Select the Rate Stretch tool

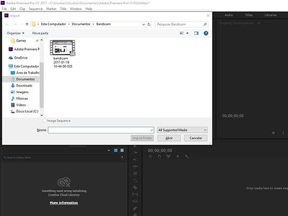135,180
